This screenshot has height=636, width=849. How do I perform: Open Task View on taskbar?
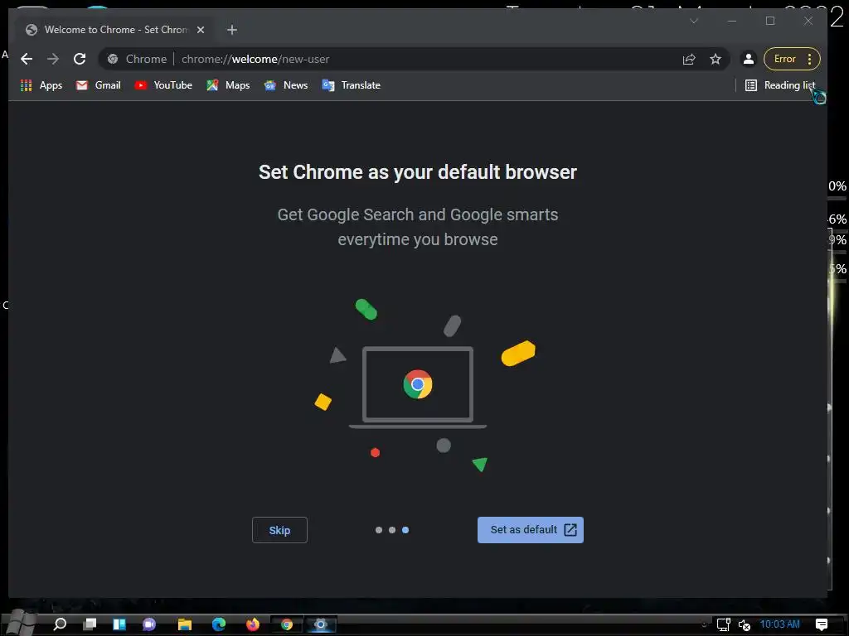90,624
